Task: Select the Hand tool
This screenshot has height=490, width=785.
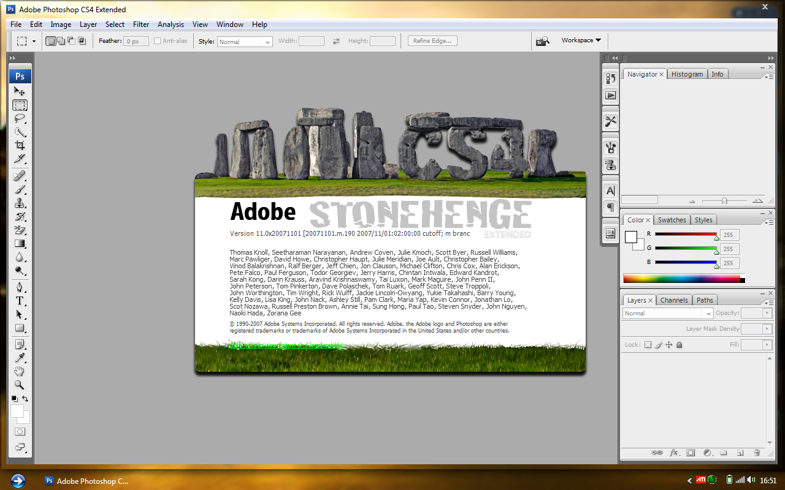Action: tap(20, 372)
